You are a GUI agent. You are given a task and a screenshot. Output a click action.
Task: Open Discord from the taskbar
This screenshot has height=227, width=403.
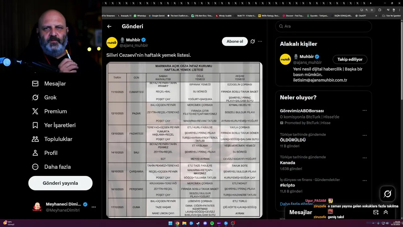click(205, 223)
